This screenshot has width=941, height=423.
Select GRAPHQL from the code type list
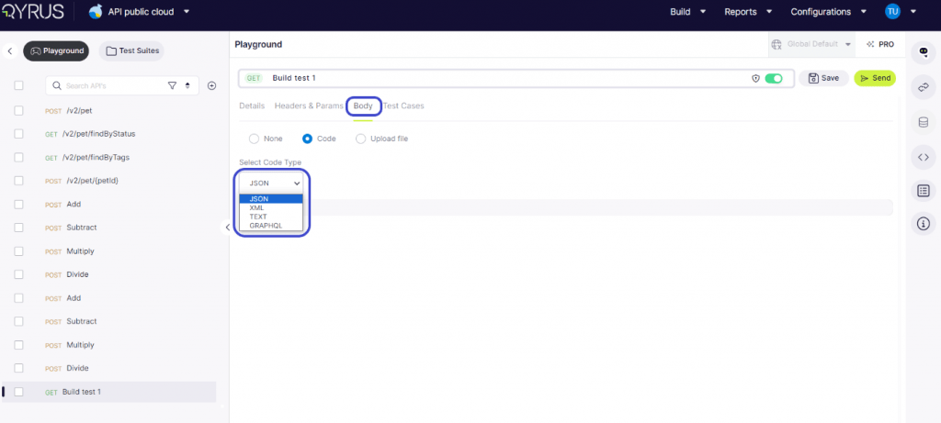(266, 225)
